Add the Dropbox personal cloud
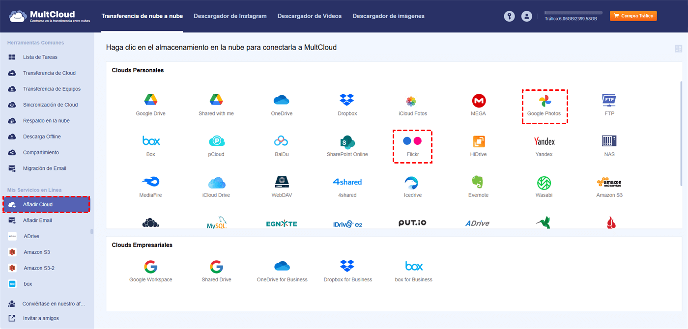The image size is (688, 329). 347,100
